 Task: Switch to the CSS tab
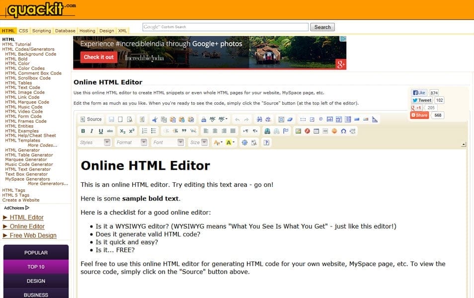click(x=23, y=31)
